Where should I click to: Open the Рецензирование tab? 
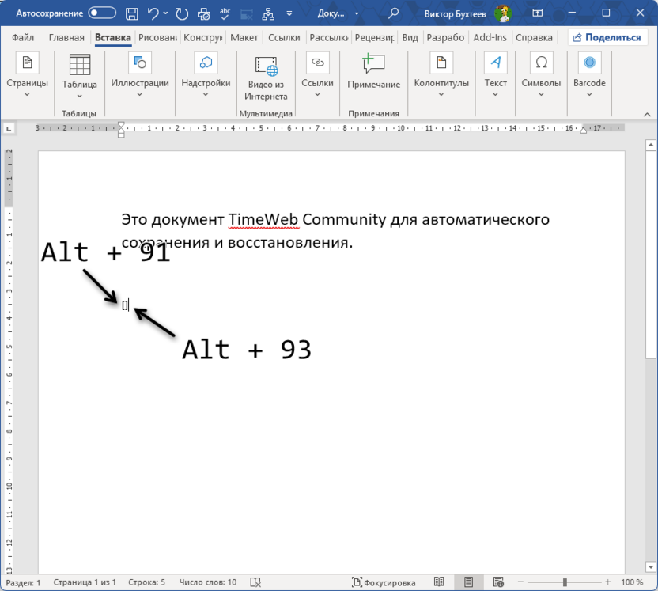374,37
